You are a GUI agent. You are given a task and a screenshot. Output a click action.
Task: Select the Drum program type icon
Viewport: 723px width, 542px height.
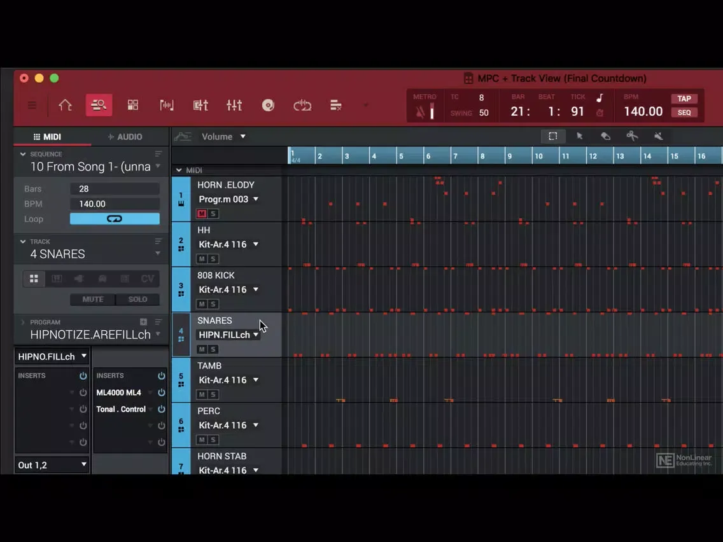click(x=34, y=279)
